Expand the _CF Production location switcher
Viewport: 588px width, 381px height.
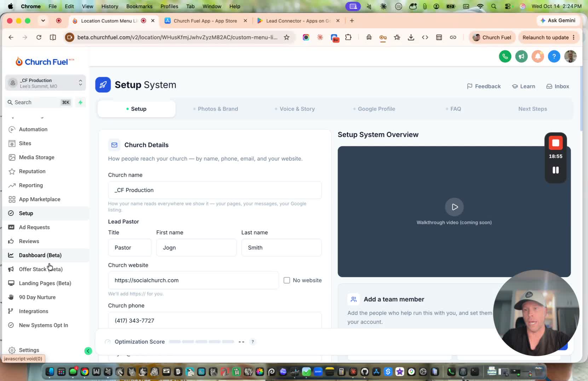(46, 83)
